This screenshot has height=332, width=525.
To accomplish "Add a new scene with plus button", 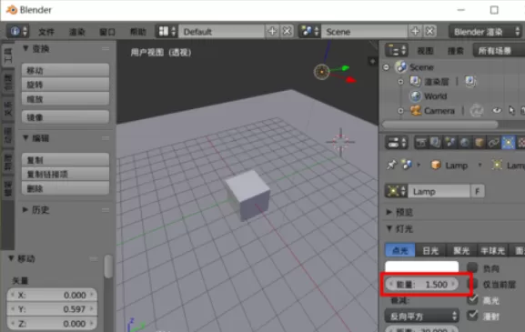I will pos(415,32).
